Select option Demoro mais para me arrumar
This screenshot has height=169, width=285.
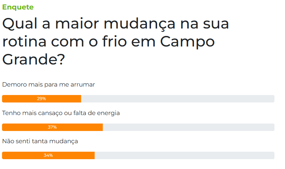coord(49,84)
